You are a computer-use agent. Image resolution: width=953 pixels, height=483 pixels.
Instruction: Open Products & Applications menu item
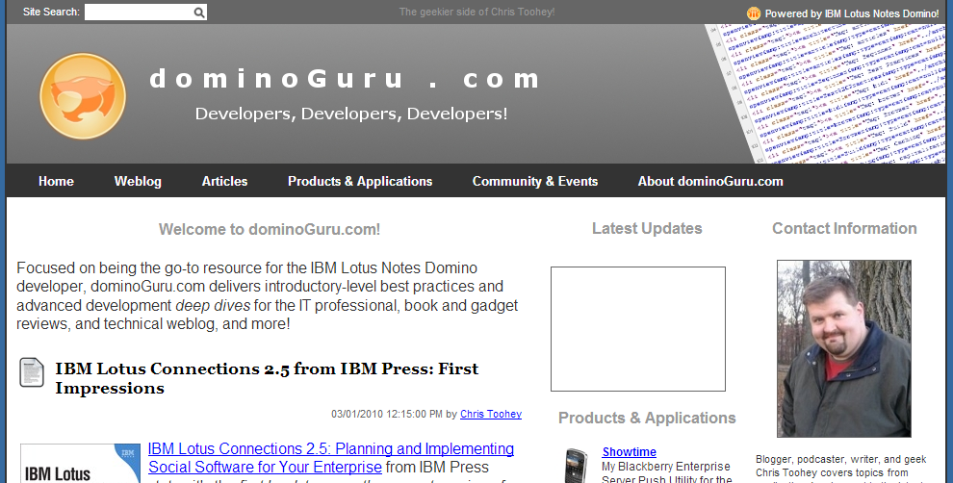point(360,181)
